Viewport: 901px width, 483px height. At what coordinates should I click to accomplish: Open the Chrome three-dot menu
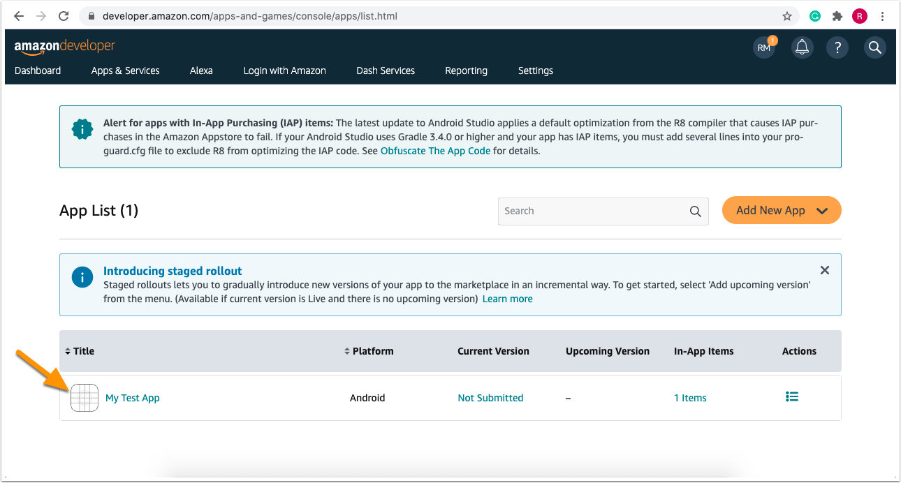(x=884, y=15)
